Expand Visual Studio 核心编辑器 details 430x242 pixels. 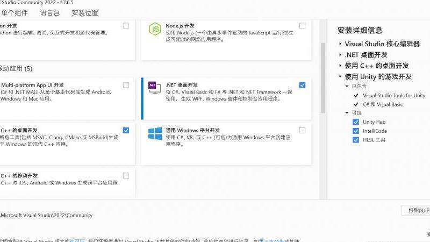coord(341,44)
